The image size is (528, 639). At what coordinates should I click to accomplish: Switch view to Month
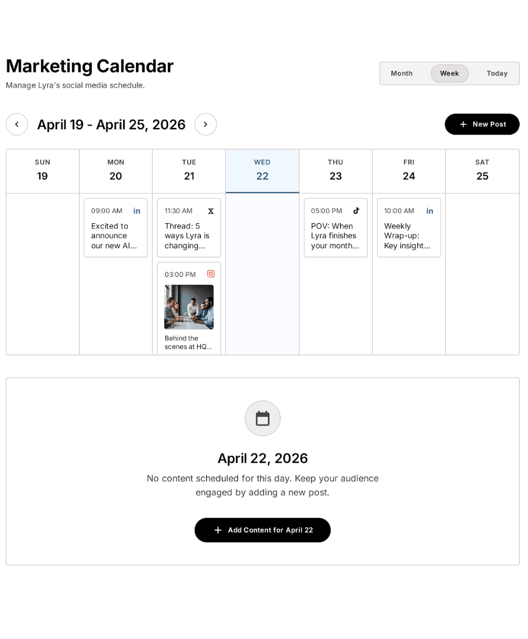[401, 73]
